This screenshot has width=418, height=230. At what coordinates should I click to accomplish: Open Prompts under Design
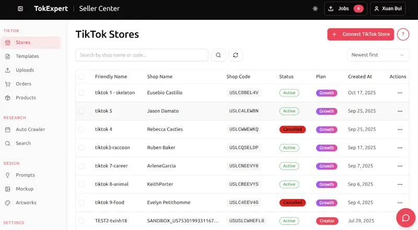click(31, 175)
